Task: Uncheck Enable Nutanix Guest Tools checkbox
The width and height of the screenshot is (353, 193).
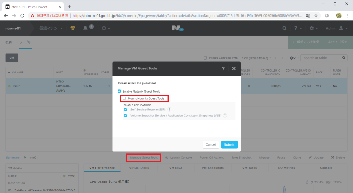Action: tap(119, 91)
